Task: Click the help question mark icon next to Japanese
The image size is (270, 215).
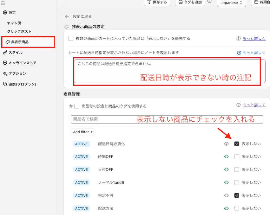Action: click(x=209, y=2)
